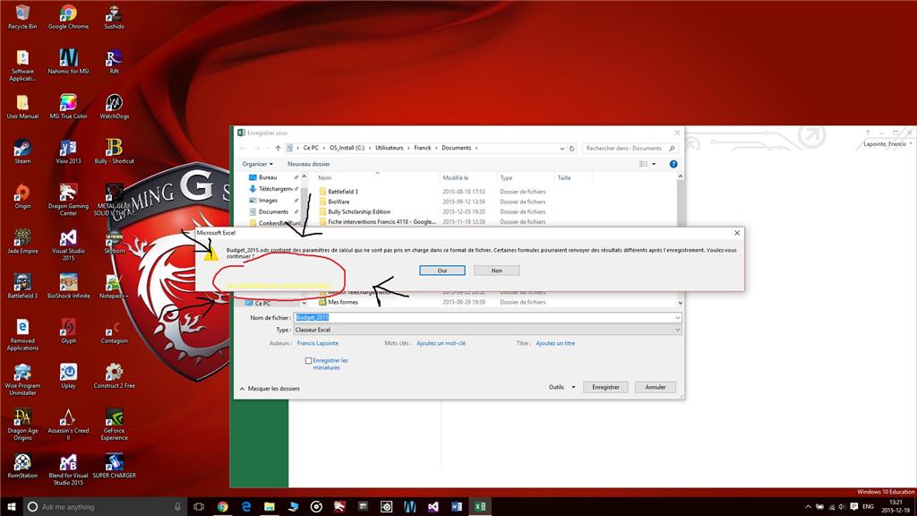Close the Microsoft Excel warning dialog
Image resolution: width=917 pixels, height=516 pixels.
(x=737, y=233)
